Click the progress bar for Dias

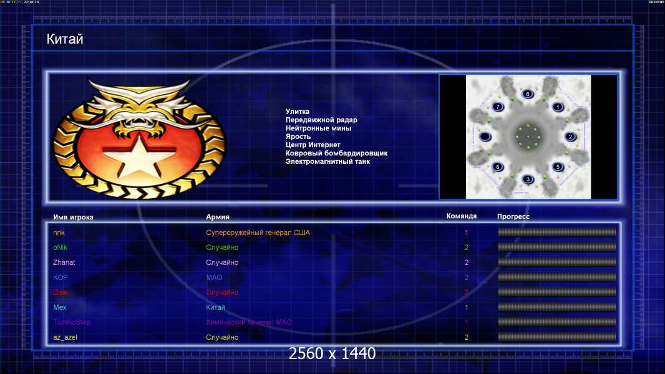tap(557, 292)
